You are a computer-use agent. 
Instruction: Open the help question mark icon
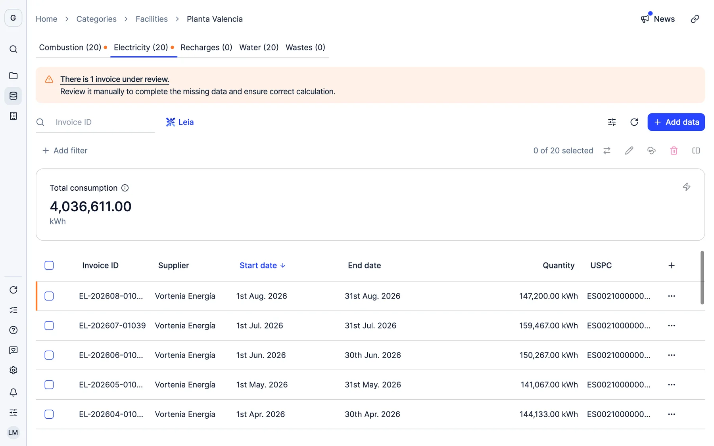tap(13, 330)
